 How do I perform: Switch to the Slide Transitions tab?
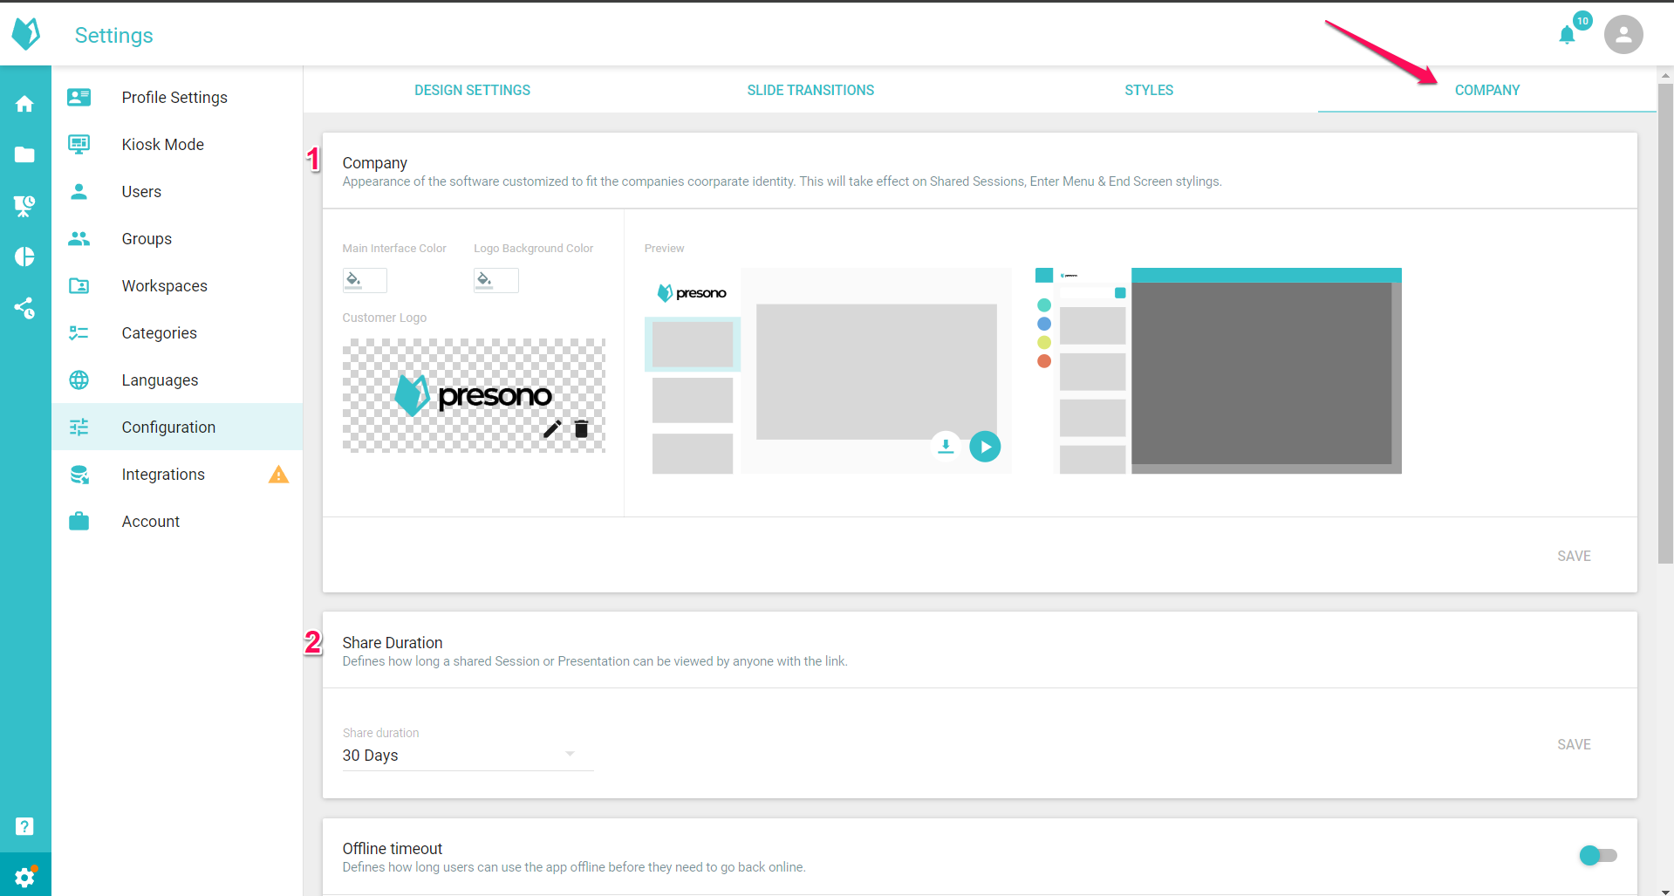pos(810,90)
